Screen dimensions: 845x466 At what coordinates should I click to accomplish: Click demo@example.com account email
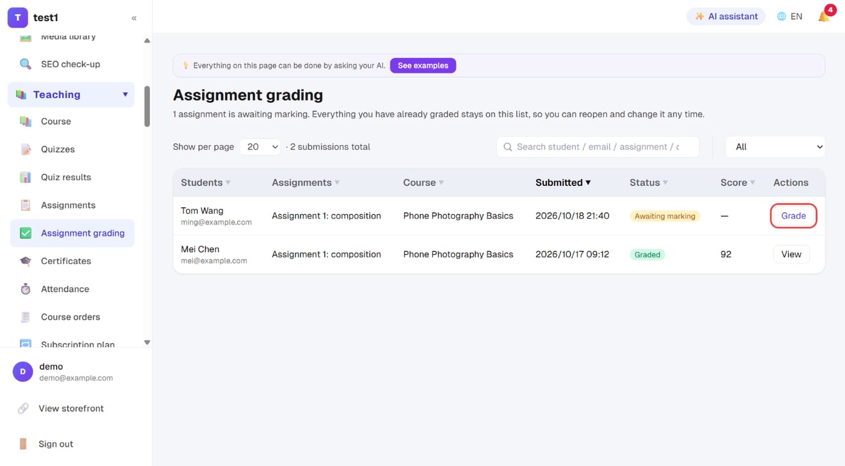click(x=76, y=378)
